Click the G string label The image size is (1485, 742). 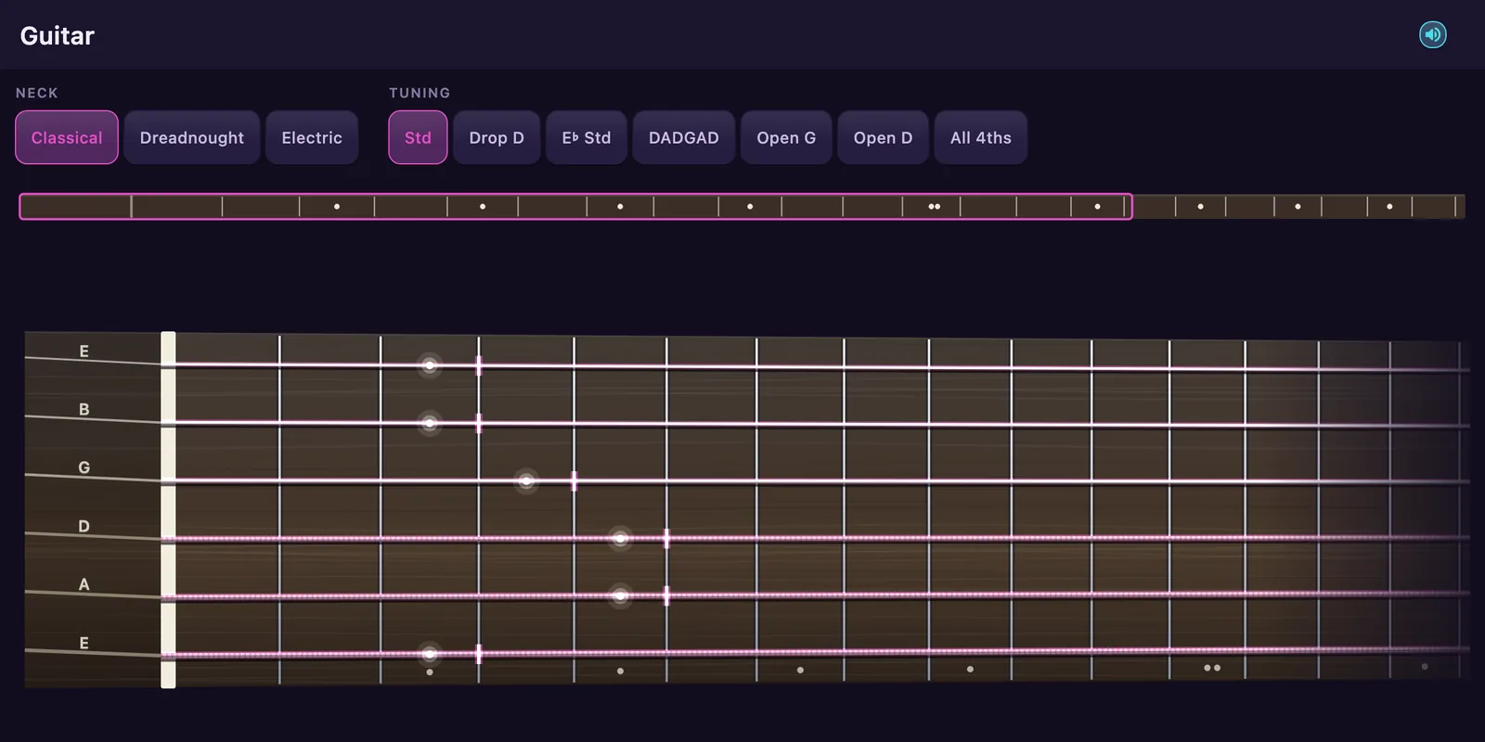pos(84,467)
